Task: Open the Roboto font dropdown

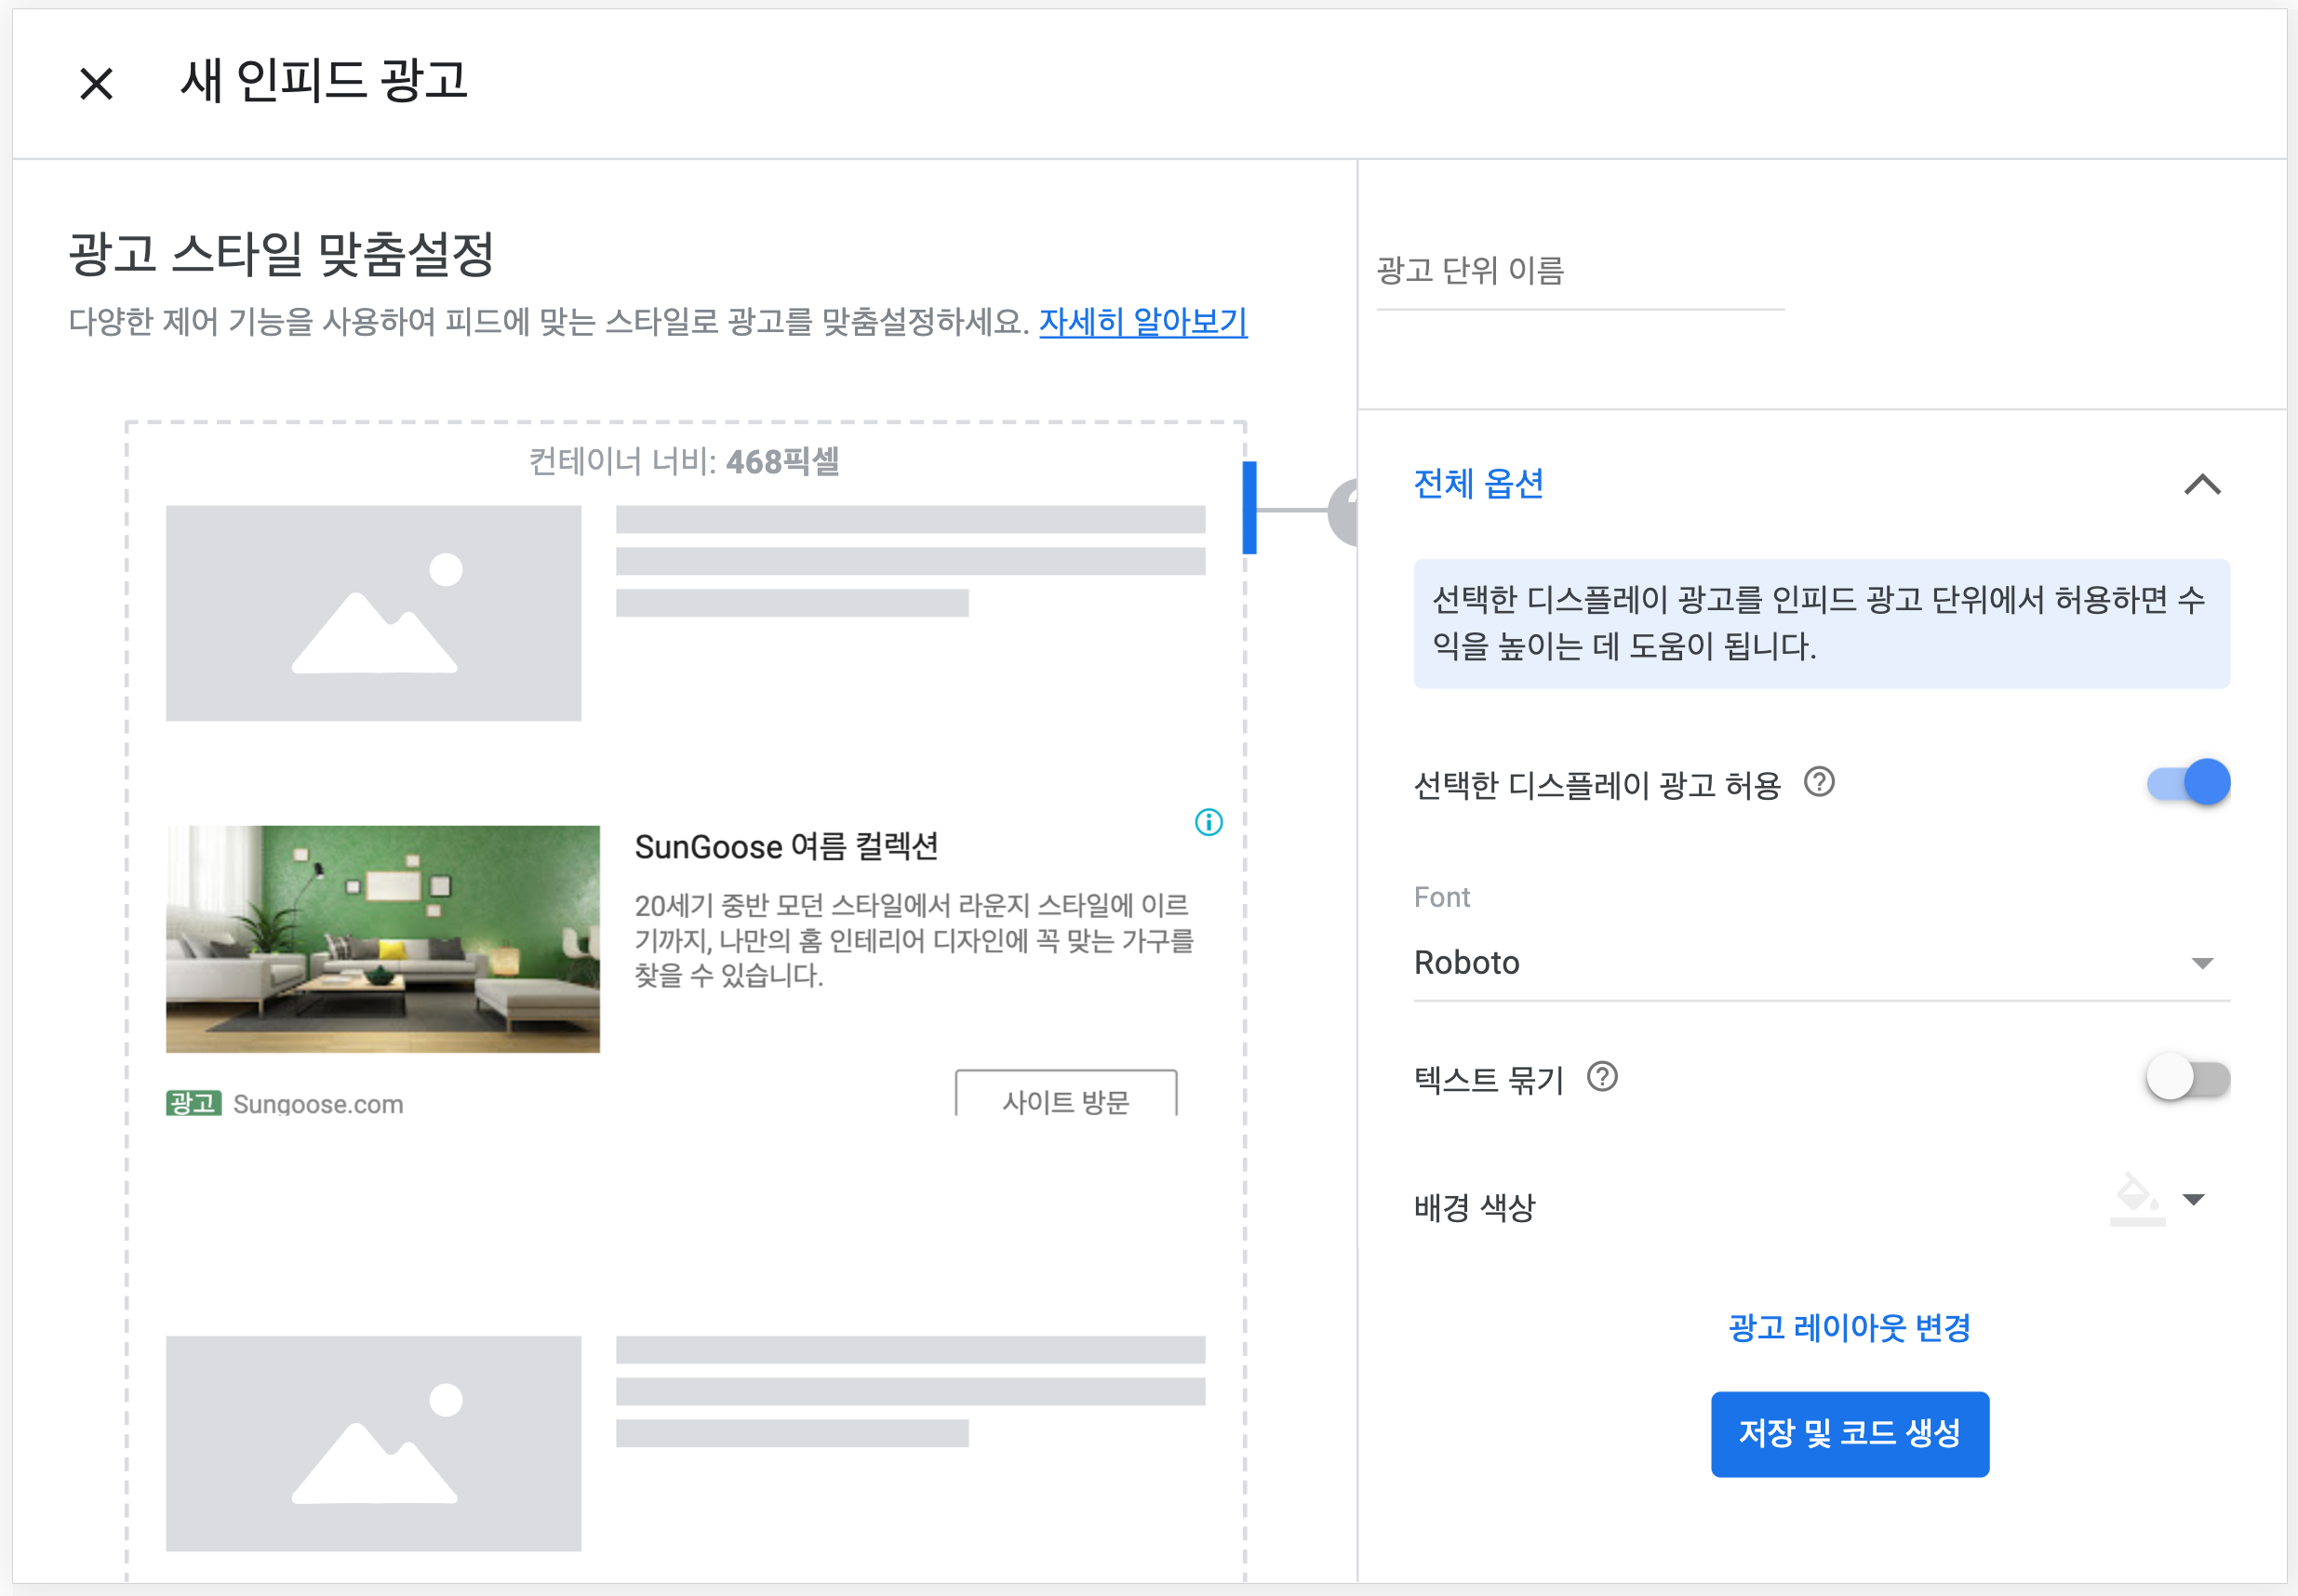Action: (x=1821, y=963)
